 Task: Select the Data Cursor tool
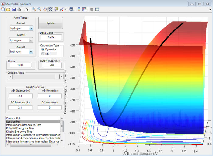[56, 9]
